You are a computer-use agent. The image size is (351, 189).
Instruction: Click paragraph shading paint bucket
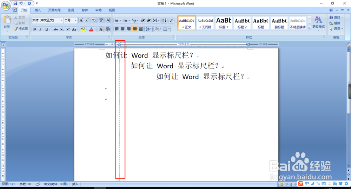point(157,29)
